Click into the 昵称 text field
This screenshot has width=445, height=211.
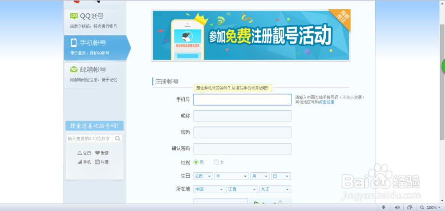243,116
